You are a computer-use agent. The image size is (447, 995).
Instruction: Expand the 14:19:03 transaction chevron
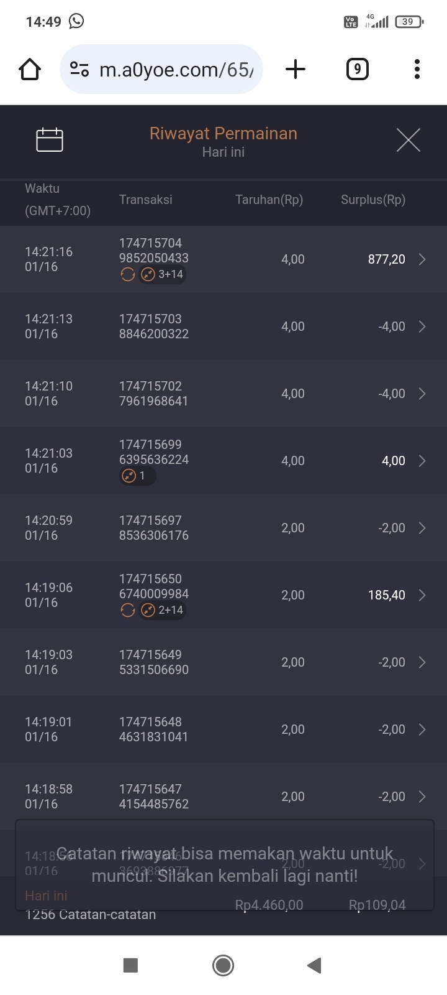tap(422, 662)
